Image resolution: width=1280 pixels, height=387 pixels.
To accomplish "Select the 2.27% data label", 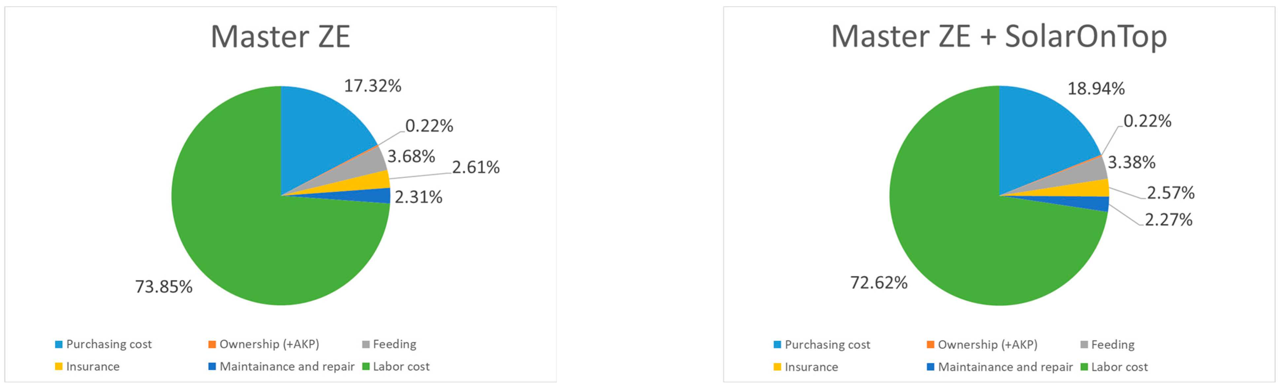I will 1168,220.
